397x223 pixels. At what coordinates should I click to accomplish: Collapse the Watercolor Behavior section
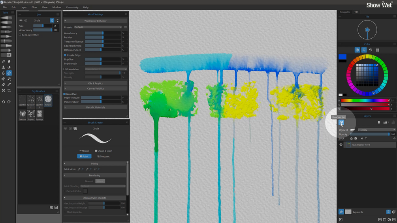tap(95, 21)
